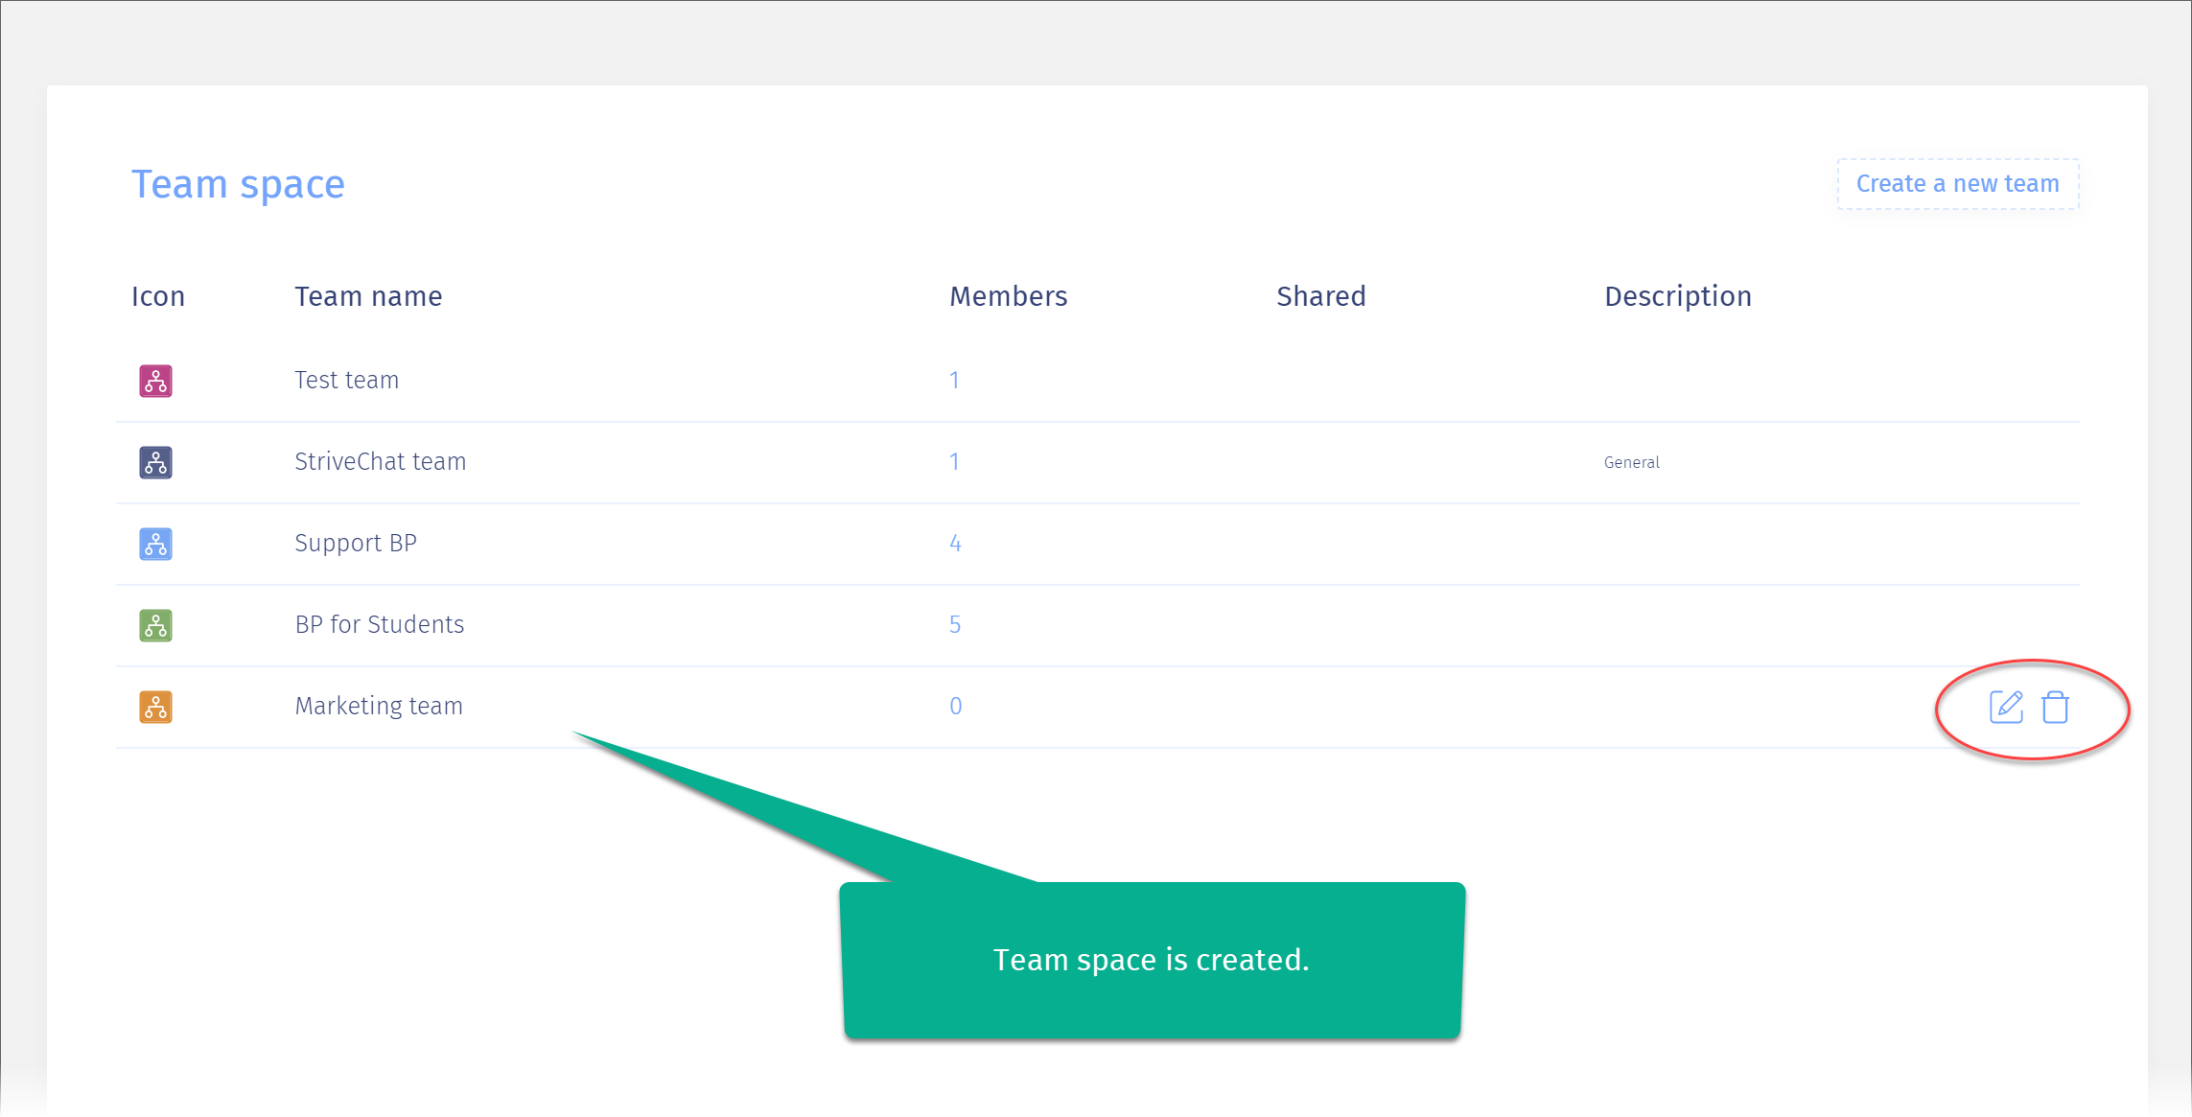Open member count 0 for Marketing team
Screen dimensions: 2192x1117
pyautogui.click(x=955, y=706)
